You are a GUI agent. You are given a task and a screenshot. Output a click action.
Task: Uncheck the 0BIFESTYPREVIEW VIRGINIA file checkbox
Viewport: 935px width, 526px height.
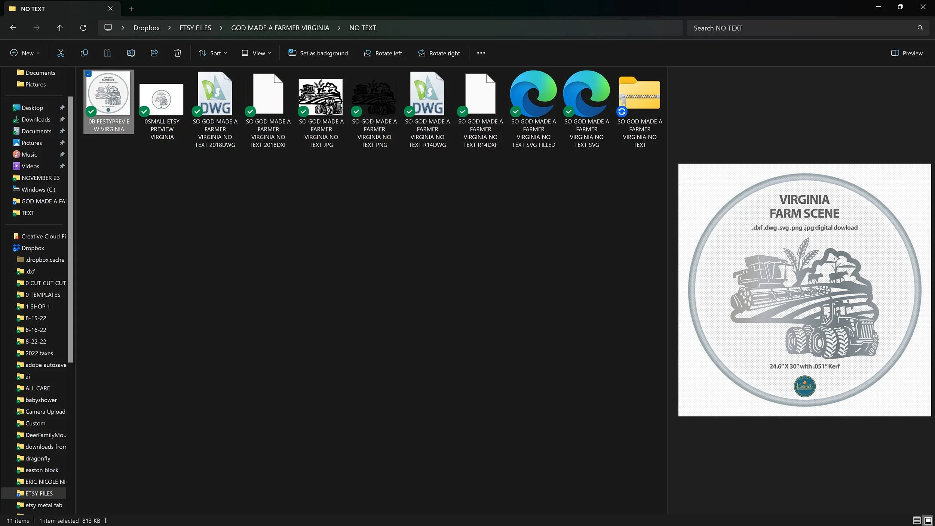pos(89,74)
